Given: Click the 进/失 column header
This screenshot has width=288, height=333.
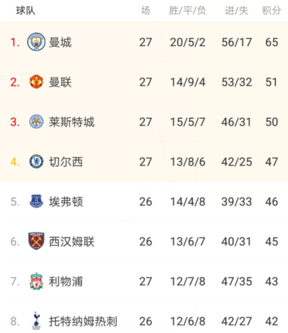Looking at the screenshot, I should pos(237,11).
